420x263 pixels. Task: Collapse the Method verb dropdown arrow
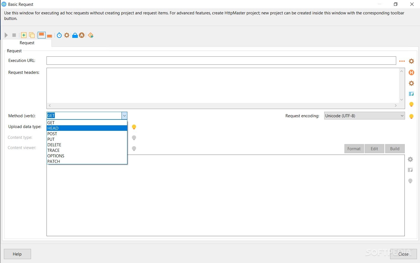click(124, 116)
